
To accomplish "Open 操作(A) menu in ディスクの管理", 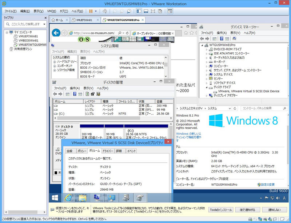I will [75, 88].
